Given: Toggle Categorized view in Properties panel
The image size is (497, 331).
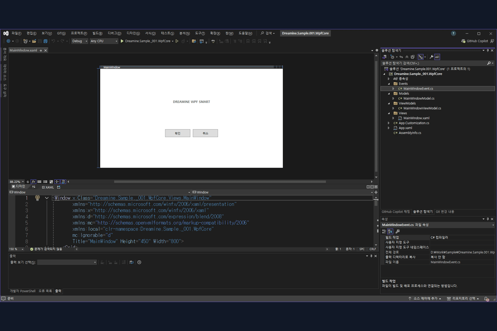Looking at the screenshot, I should (384, 231).
